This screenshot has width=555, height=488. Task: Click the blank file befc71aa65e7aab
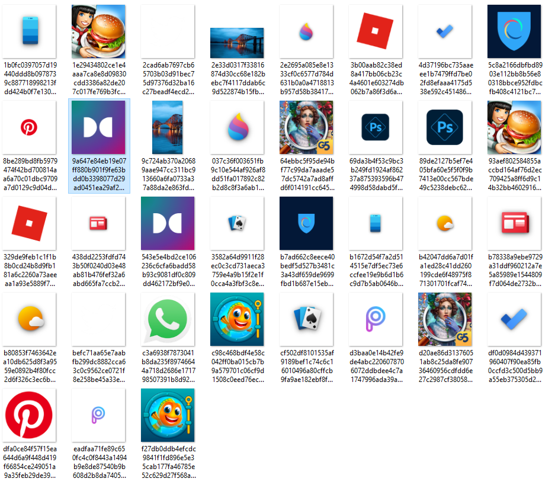pyautogui.click(x=98, y=319)
